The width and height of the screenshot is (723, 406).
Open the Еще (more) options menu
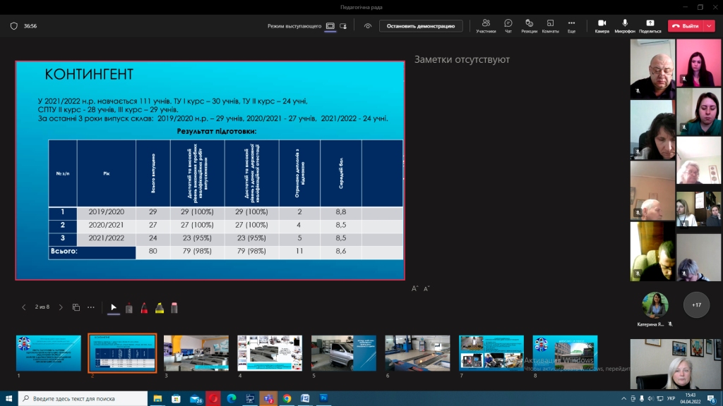click(x=571, y=25)
